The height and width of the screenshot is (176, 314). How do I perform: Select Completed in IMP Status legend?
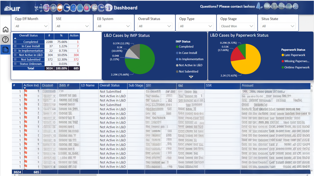point(185,46)
